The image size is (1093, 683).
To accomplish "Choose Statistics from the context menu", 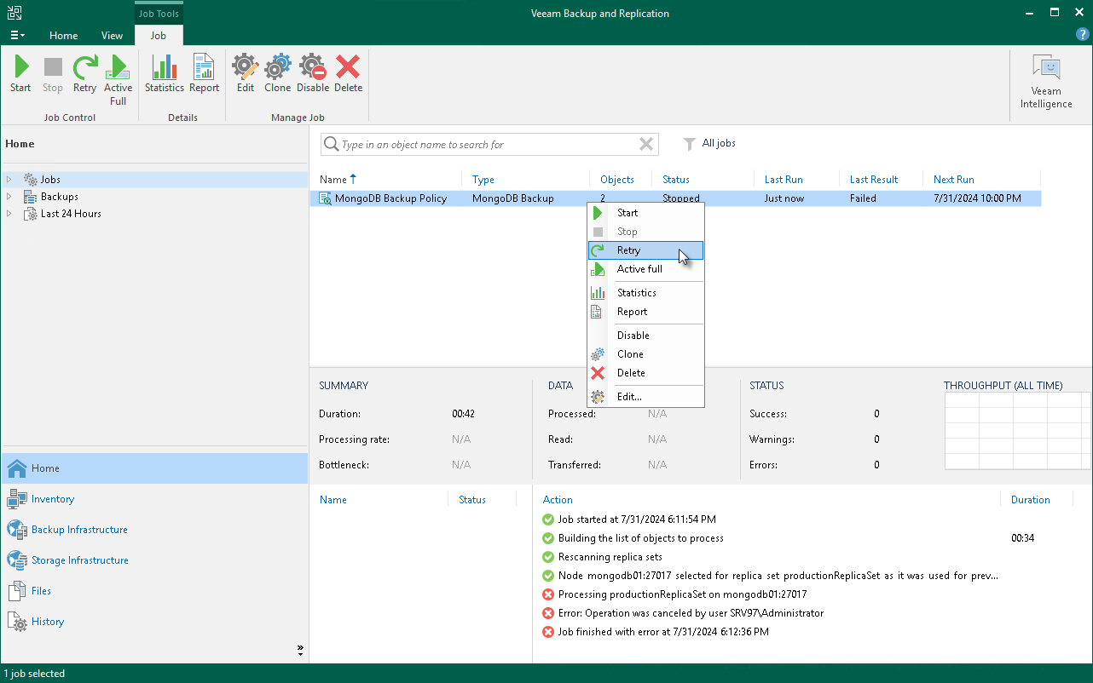I will coord(645,293).
